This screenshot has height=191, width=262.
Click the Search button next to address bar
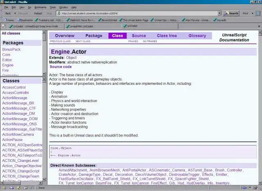(x=231, y=14)
